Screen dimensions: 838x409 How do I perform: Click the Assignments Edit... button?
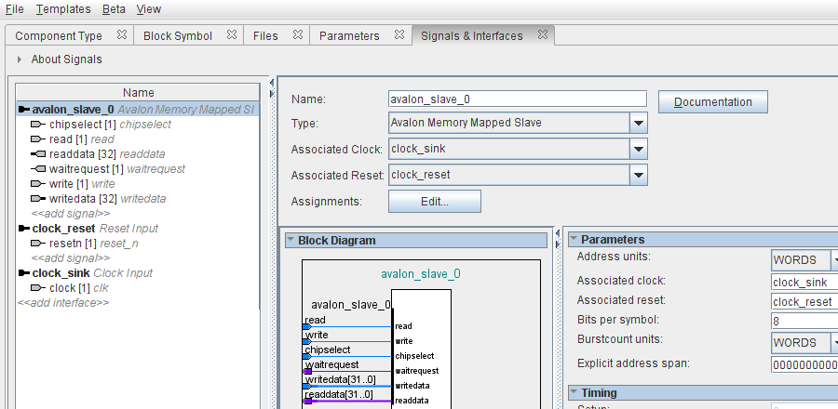pyautogui.click(x=435, y=202)
